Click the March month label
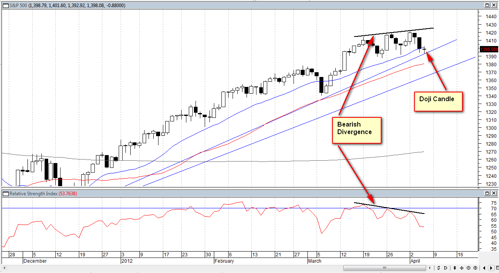This screenshot has width=499, height=273. [x=315, y=261]
